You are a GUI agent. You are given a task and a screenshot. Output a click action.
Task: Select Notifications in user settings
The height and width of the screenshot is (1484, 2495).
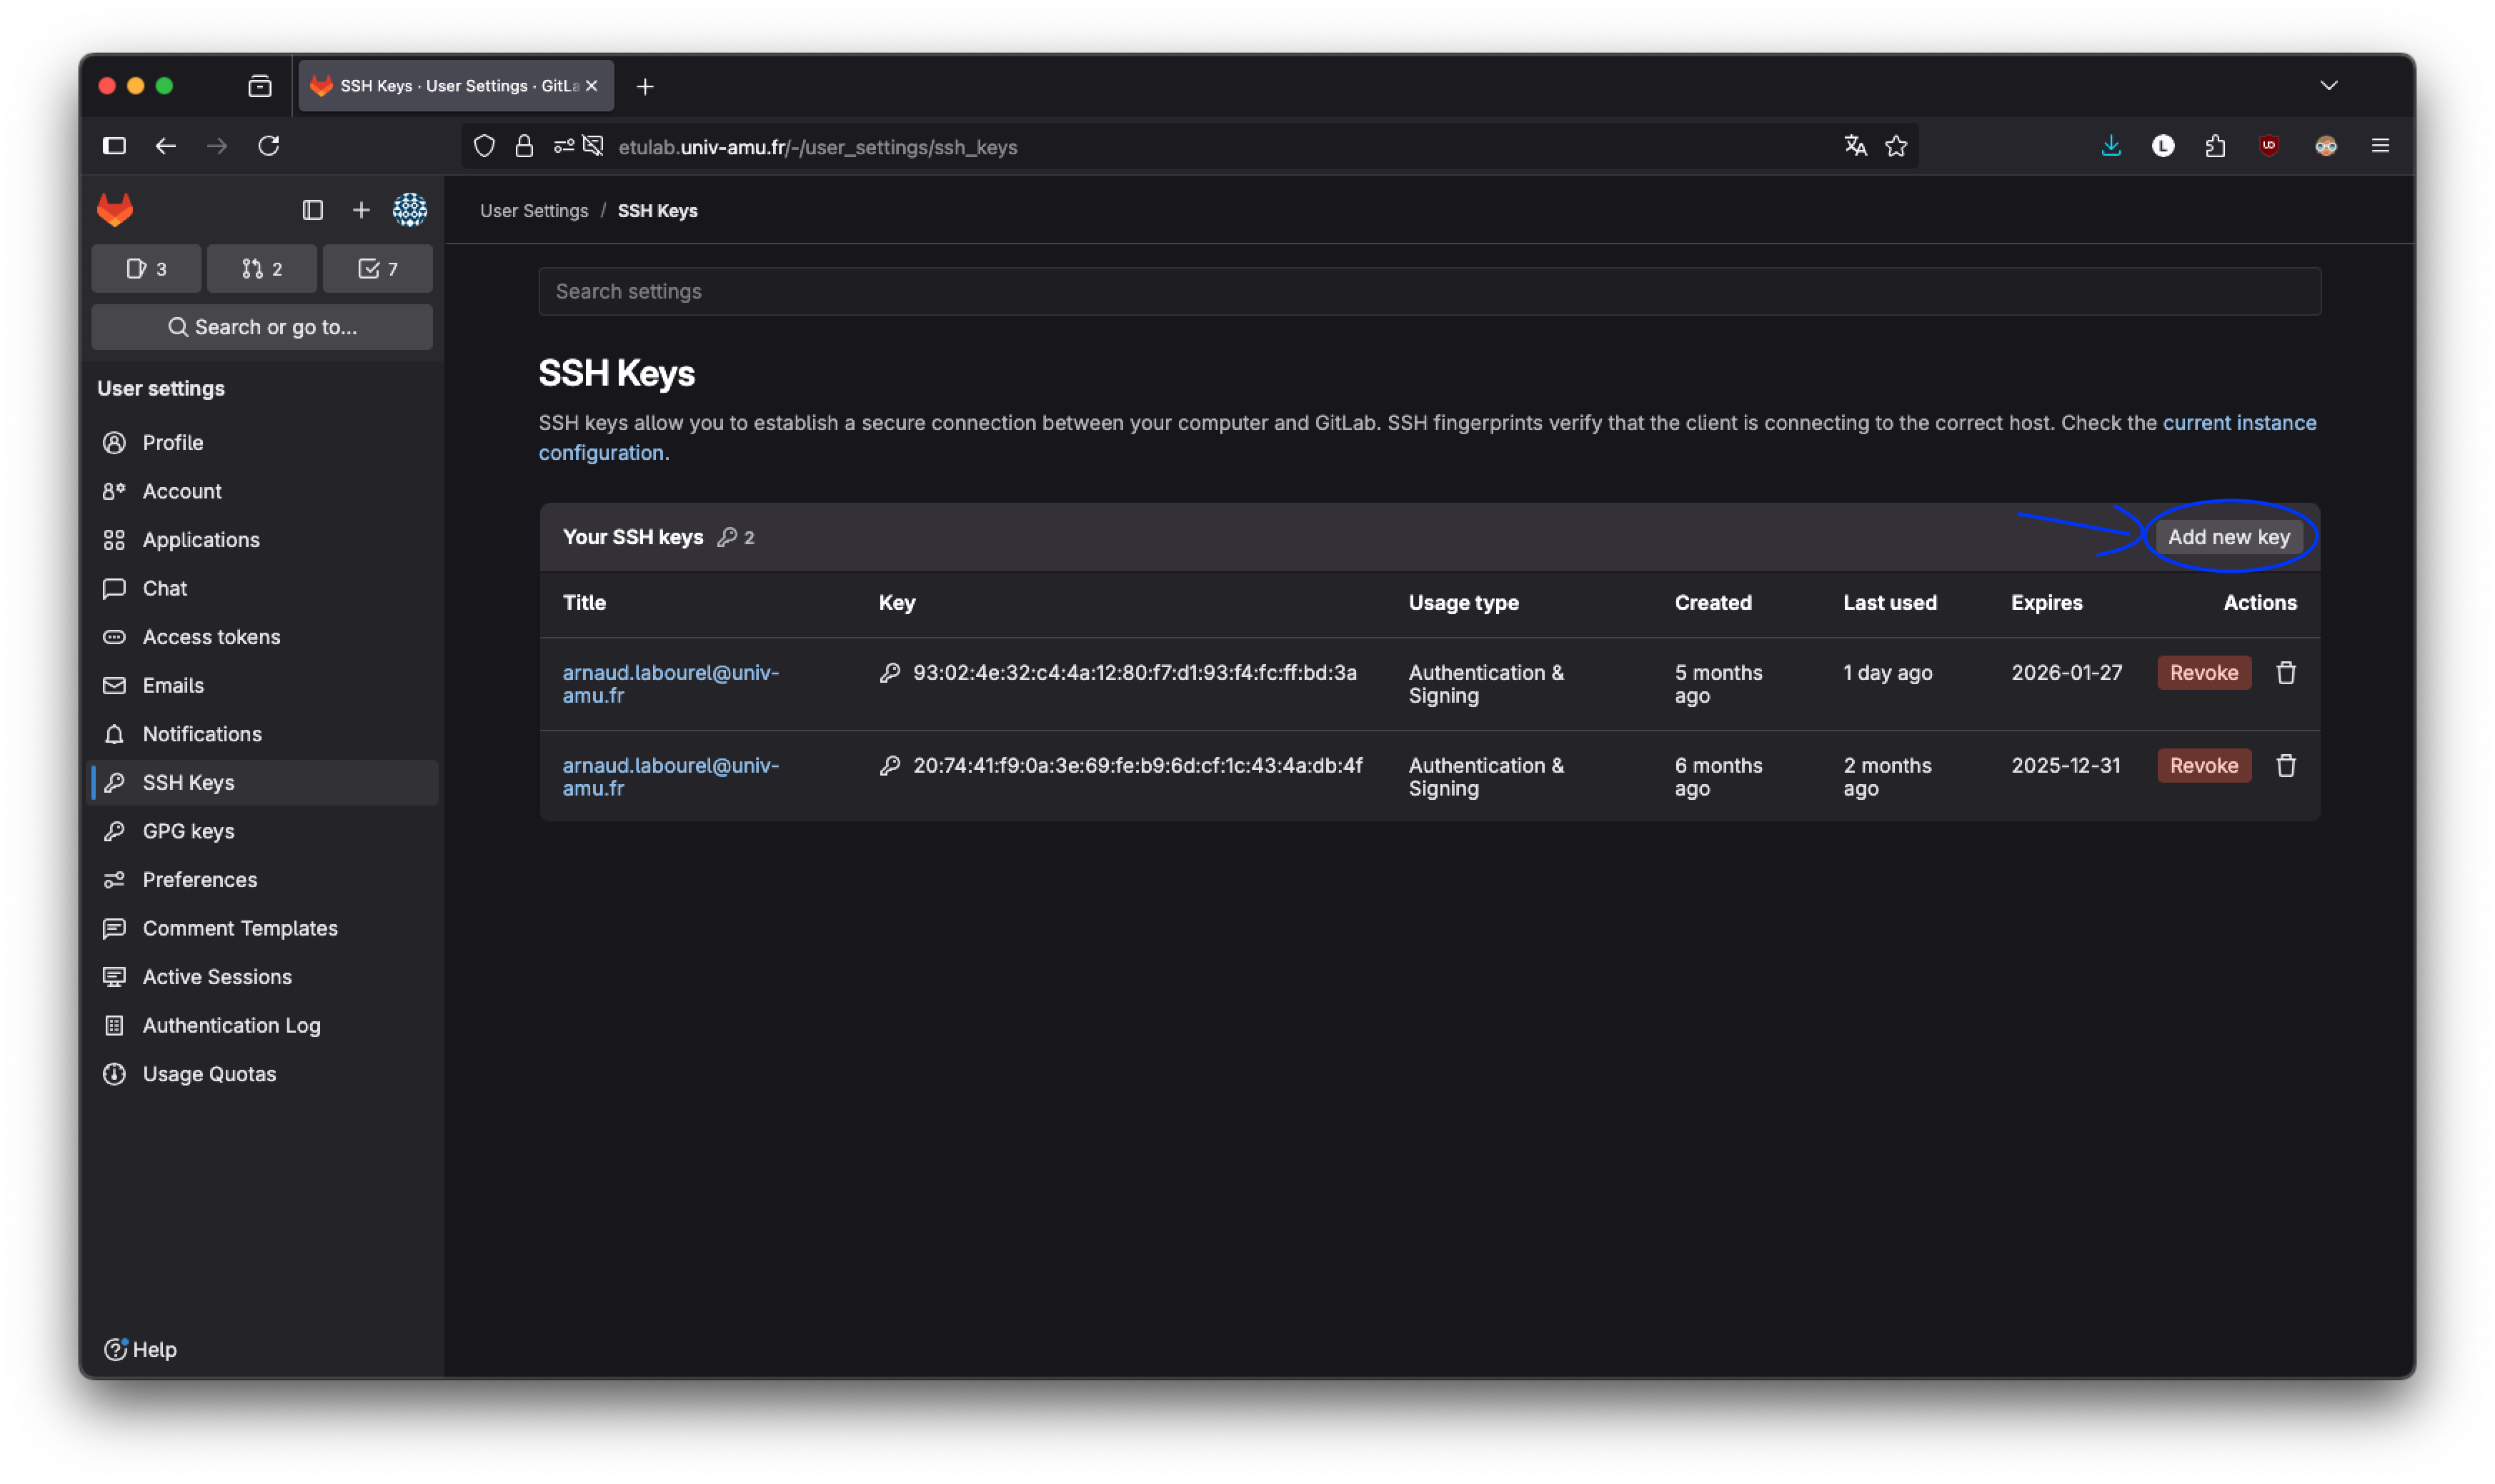point(201,733)
